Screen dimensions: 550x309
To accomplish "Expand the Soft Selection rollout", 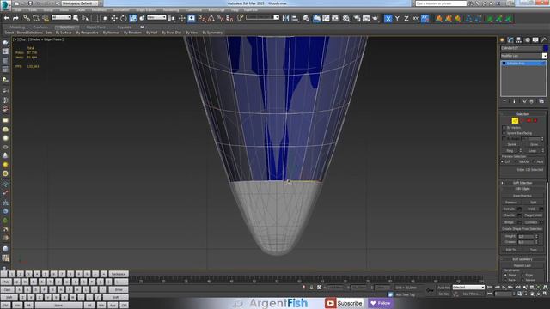I will 522,183.
